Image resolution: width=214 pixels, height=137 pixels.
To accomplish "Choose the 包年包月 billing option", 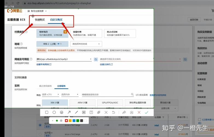I will pyautogui.click(x=52, y=33).
